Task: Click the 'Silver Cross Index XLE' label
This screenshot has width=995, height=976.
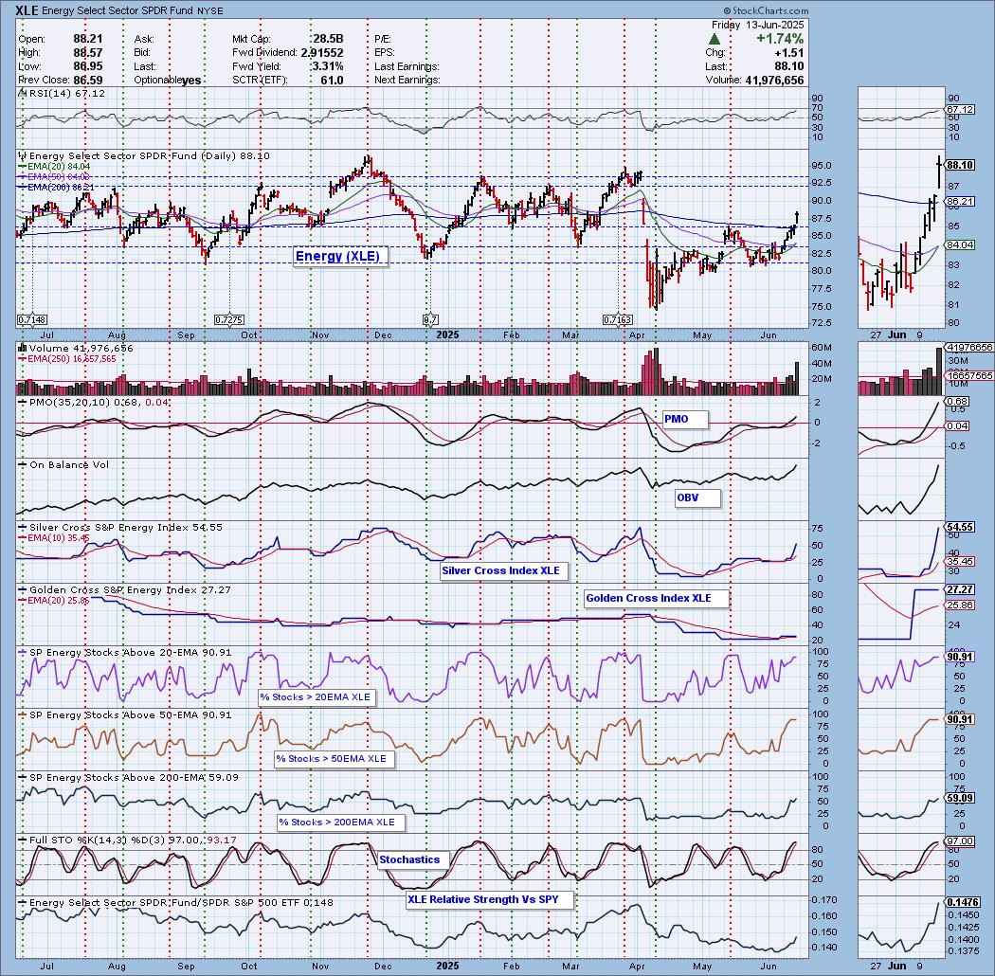Action: (504, 570)
